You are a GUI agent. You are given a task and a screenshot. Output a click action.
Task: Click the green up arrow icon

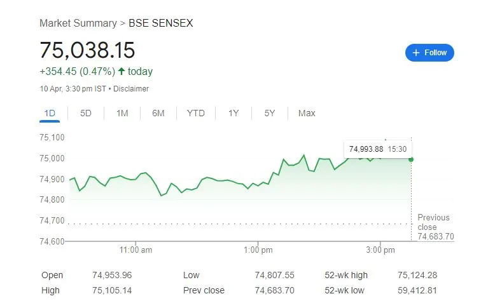point(122,72)
